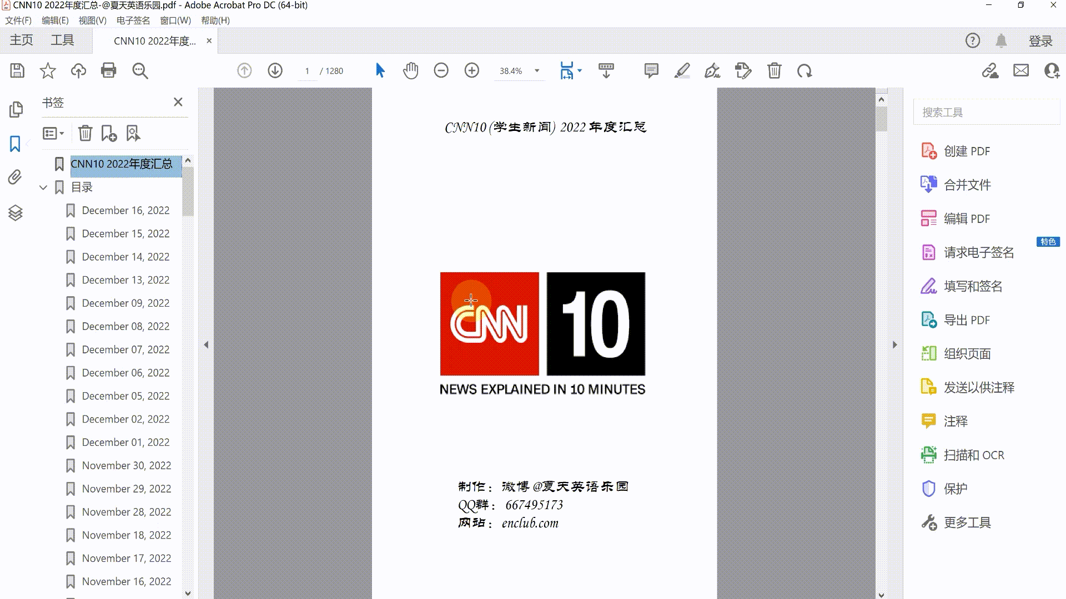The width and height of the screenshot is (1066, 599).
Task: Open 导出 PDF tool
Action: [x=956, y=320]
